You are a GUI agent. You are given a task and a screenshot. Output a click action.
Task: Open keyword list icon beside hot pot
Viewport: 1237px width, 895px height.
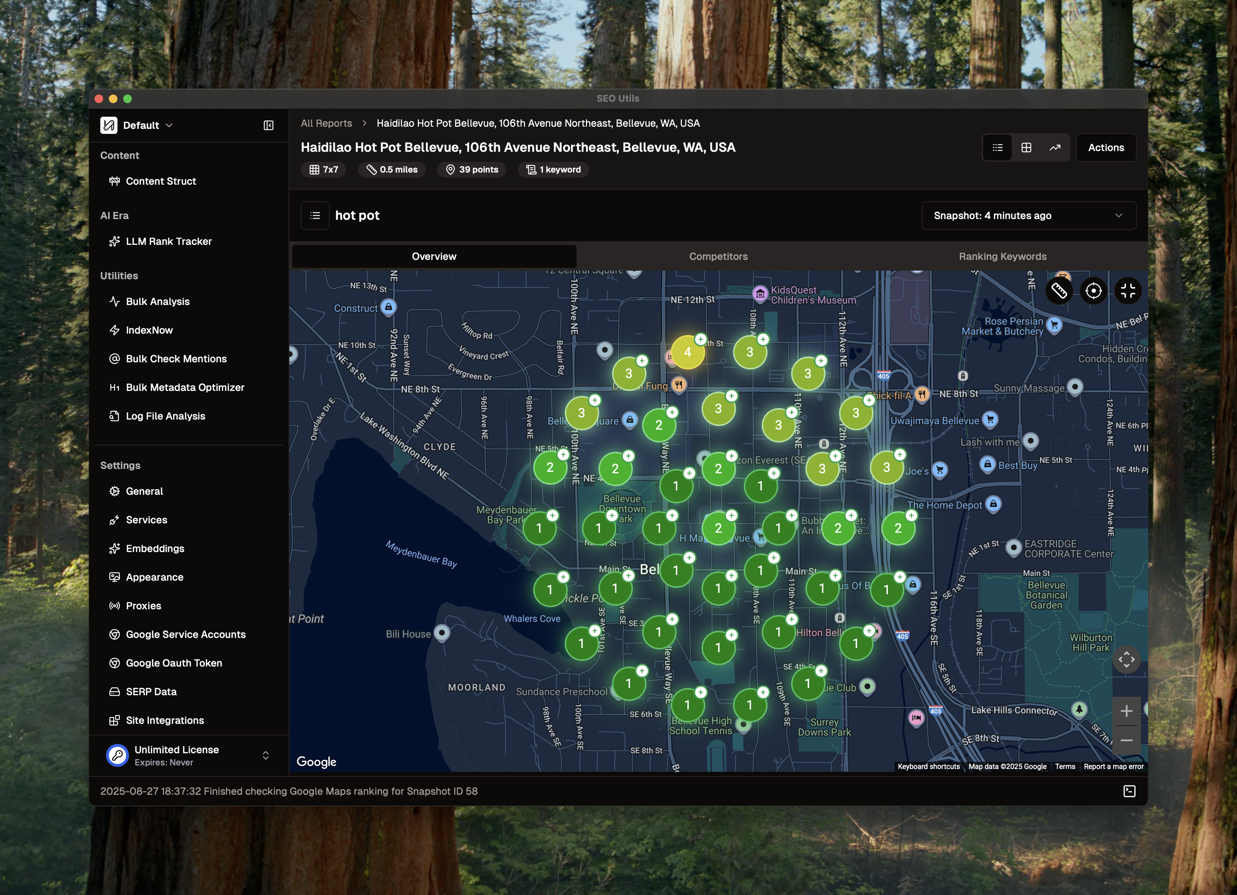(x=315, y=216)
